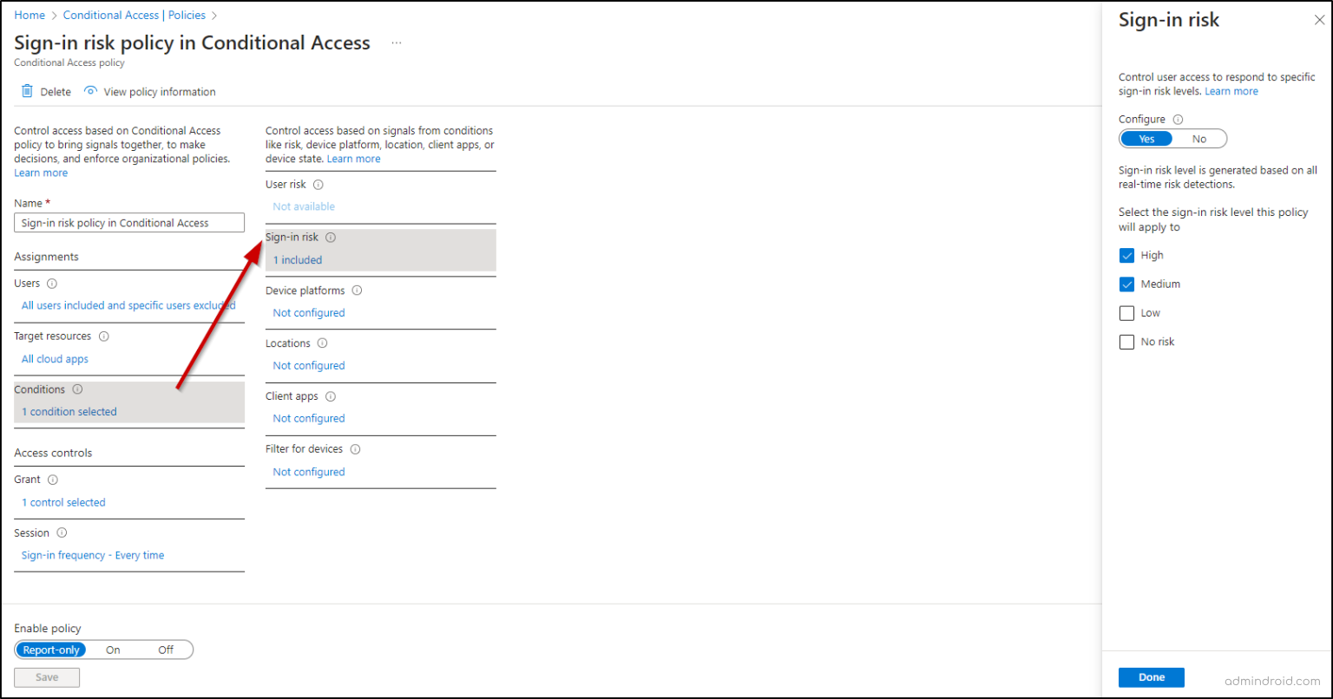Edit the policy Name field

click(x=128, y=222)
